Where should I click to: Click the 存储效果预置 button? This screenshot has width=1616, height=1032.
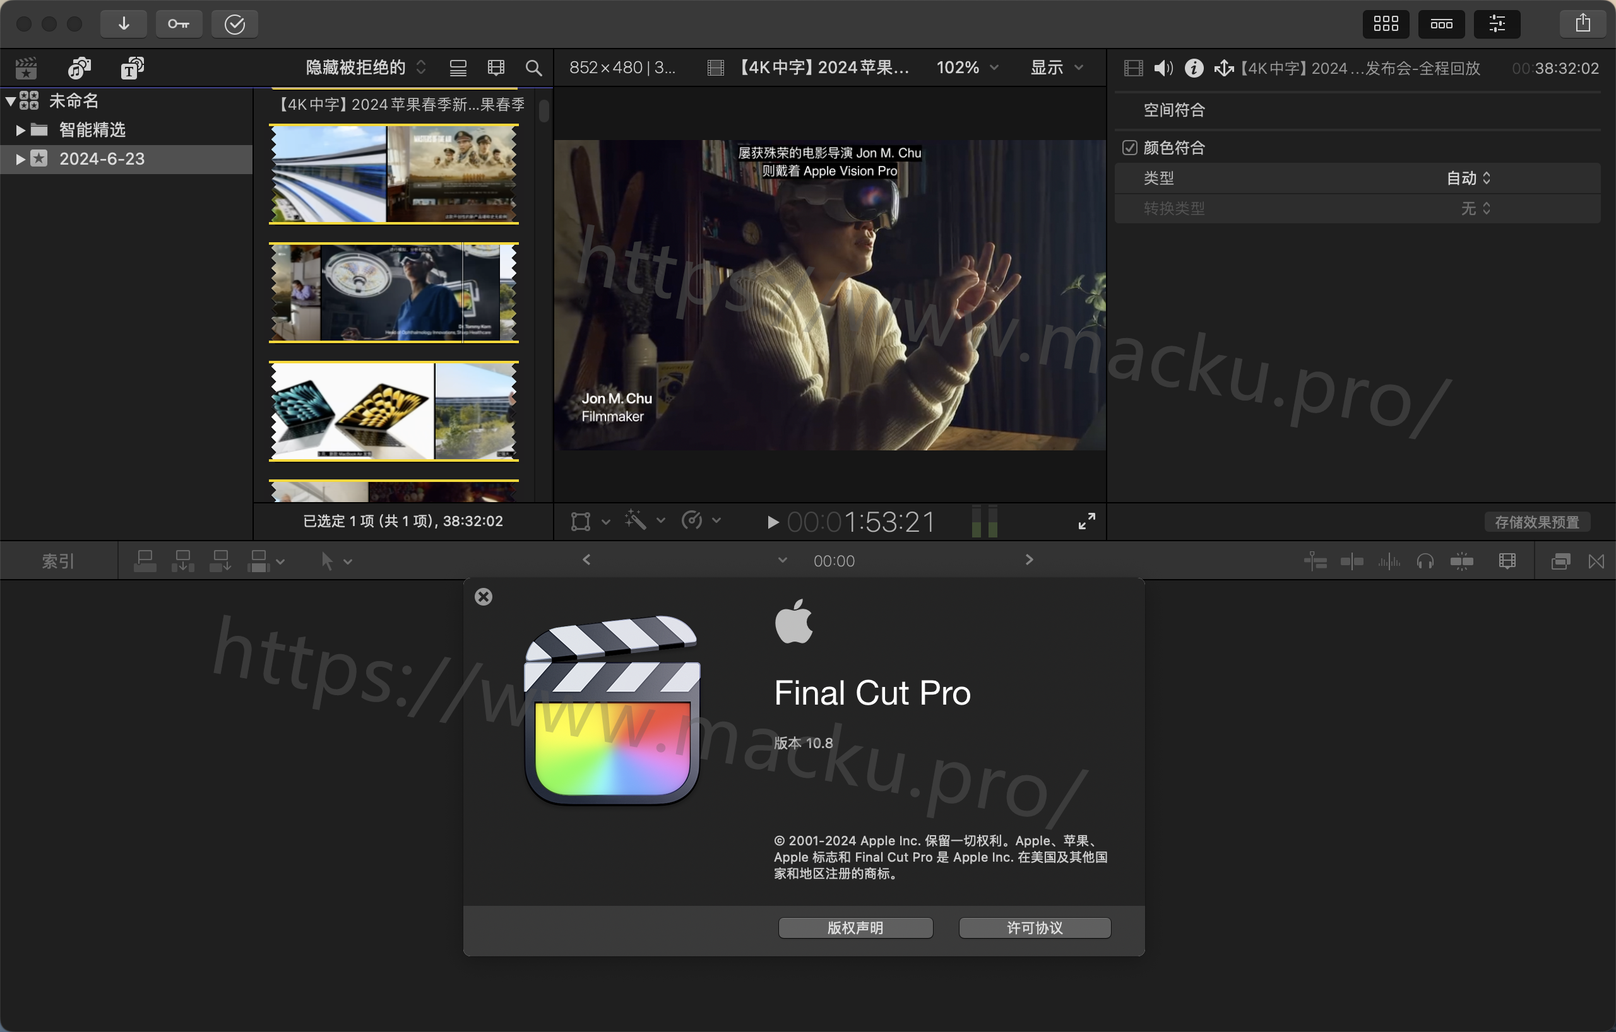1537,522
